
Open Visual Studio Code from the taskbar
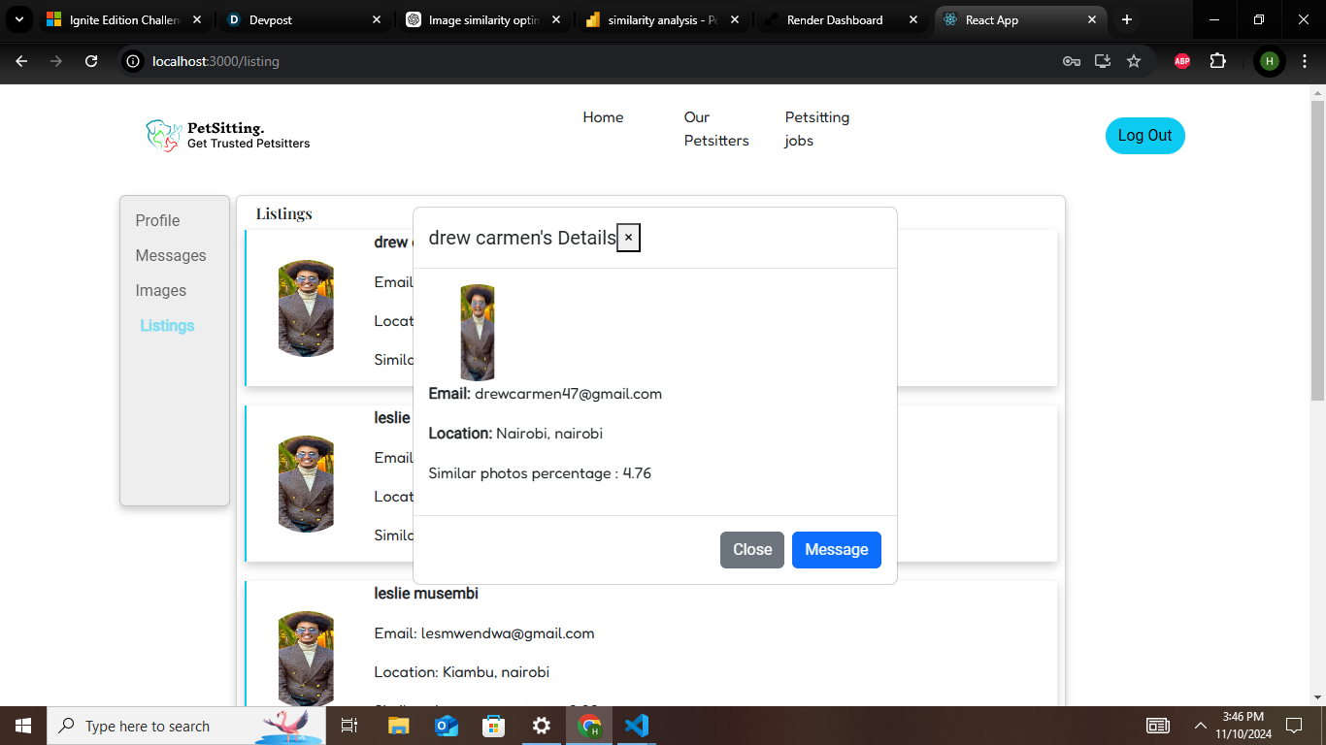(637, 726)
